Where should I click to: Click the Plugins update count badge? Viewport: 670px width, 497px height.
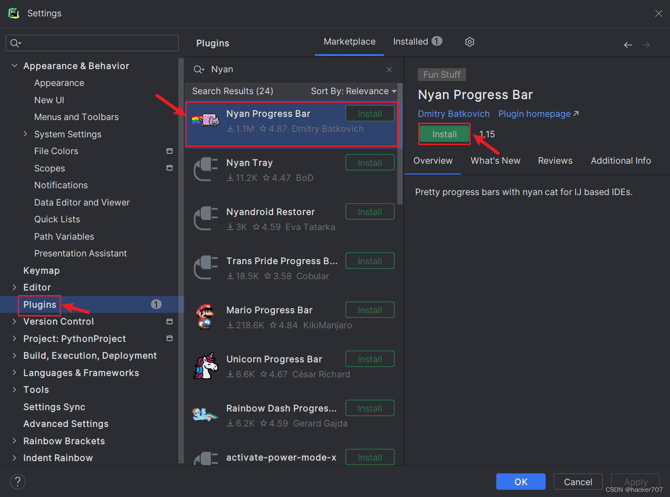pyautogui.click(x=156, y=305)
